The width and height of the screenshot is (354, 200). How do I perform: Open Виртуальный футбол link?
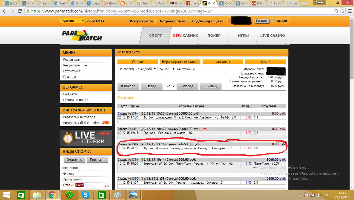point(79,117)
